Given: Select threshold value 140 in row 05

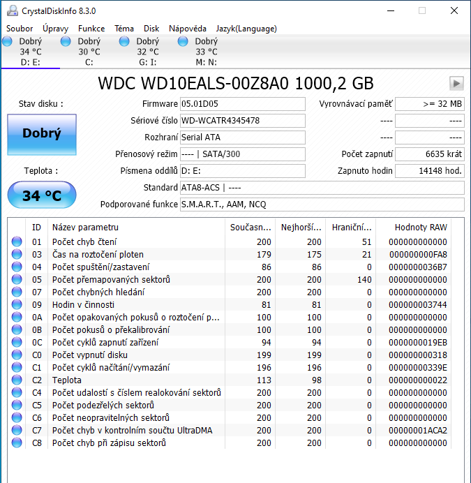Looking at the screenshot, I should pos(364,280).
